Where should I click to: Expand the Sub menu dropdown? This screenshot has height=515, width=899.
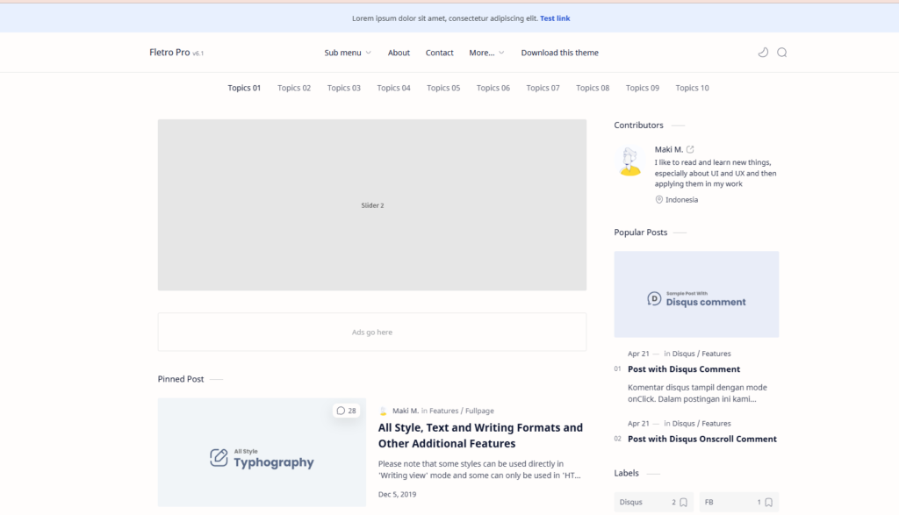(x=348, y=53)
